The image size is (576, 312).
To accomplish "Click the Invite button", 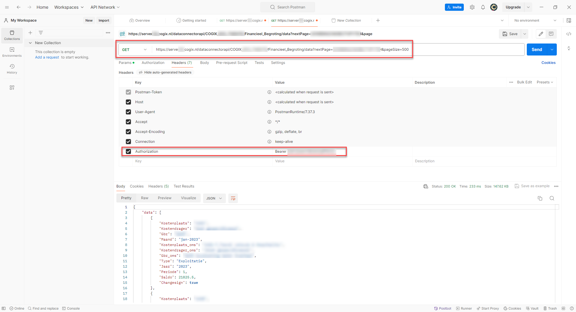I will (454, 7).
